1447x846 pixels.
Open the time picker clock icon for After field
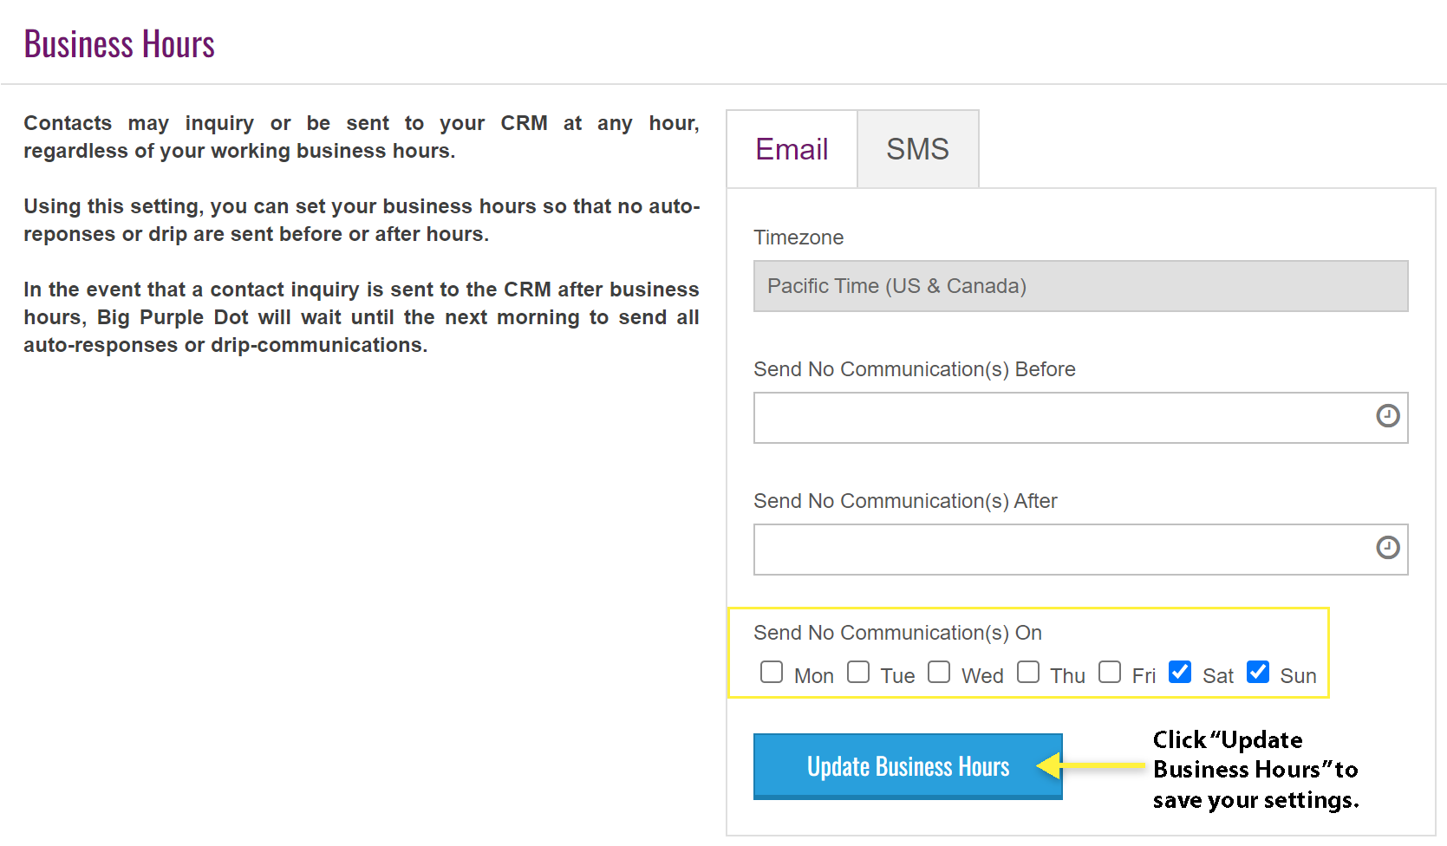click(x=1388, y=548)
